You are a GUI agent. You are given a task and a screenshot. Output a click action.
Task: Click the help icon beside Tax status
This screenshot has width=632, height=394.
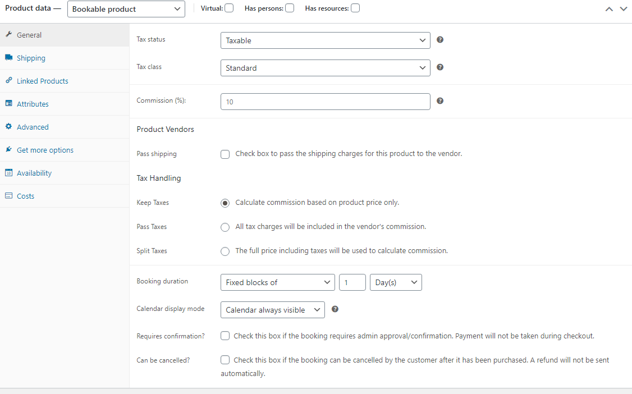pyautogui.click(x=440, y=40)
